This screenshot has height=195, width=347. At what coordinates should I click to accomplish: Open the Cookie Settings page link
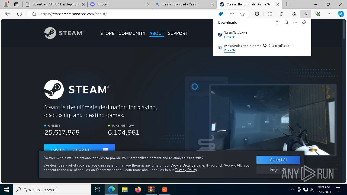coord(187,165)
